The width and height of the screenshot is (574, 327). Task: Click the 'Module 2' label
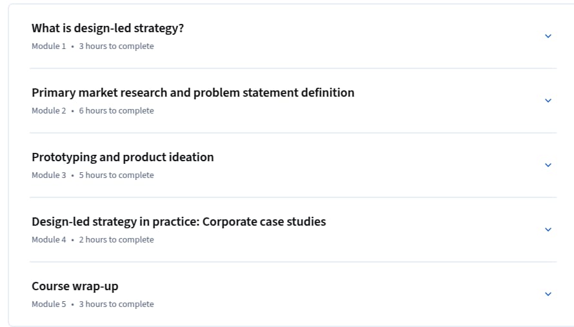(48, 110)
